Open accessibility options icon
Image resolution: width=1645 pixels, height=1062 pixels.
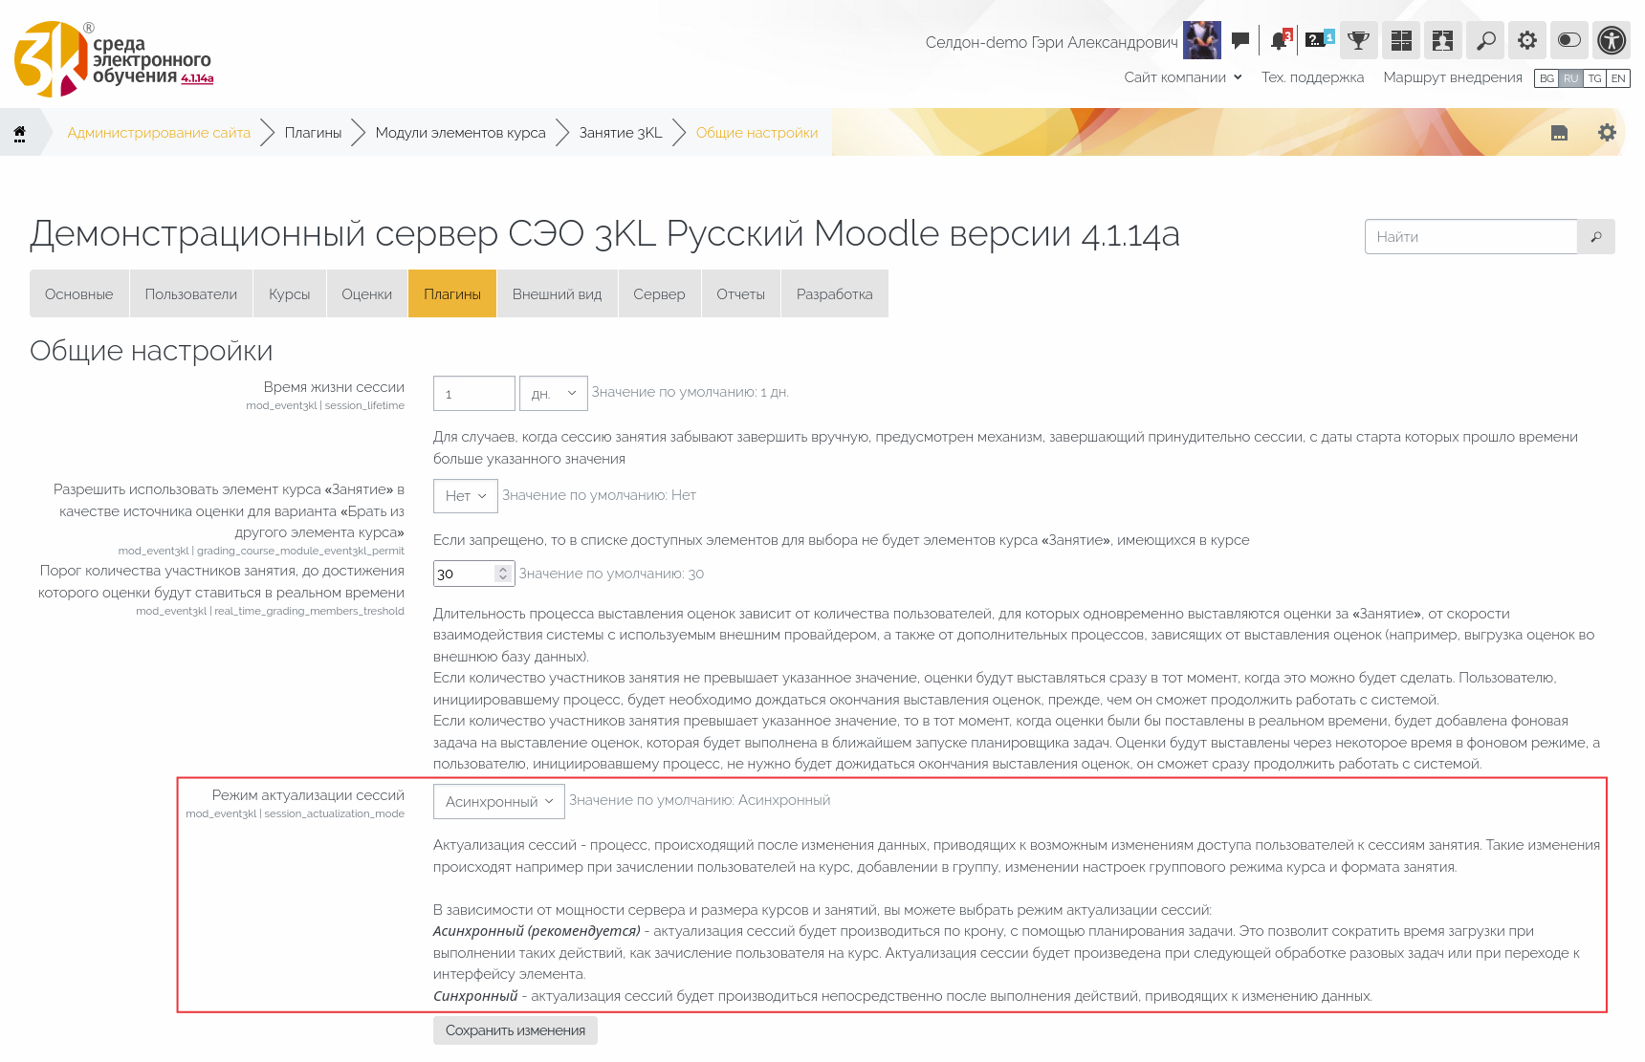(x=1612, y=40)
